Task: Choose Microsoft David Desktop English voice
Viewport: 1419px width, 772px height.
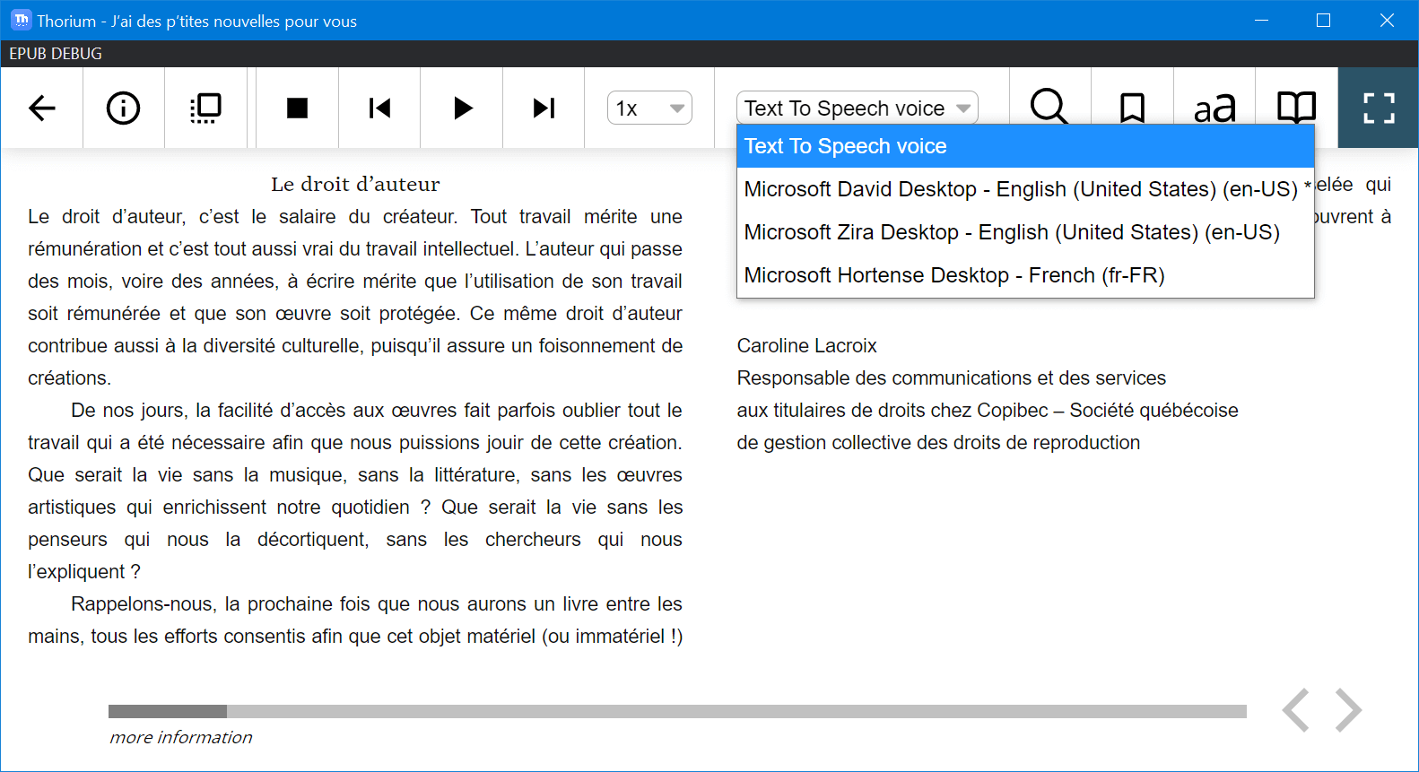Action: 1025,189
